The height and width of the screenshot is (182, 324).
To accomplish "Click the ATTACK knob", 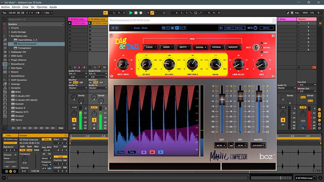I will click(x=146, y=64).
